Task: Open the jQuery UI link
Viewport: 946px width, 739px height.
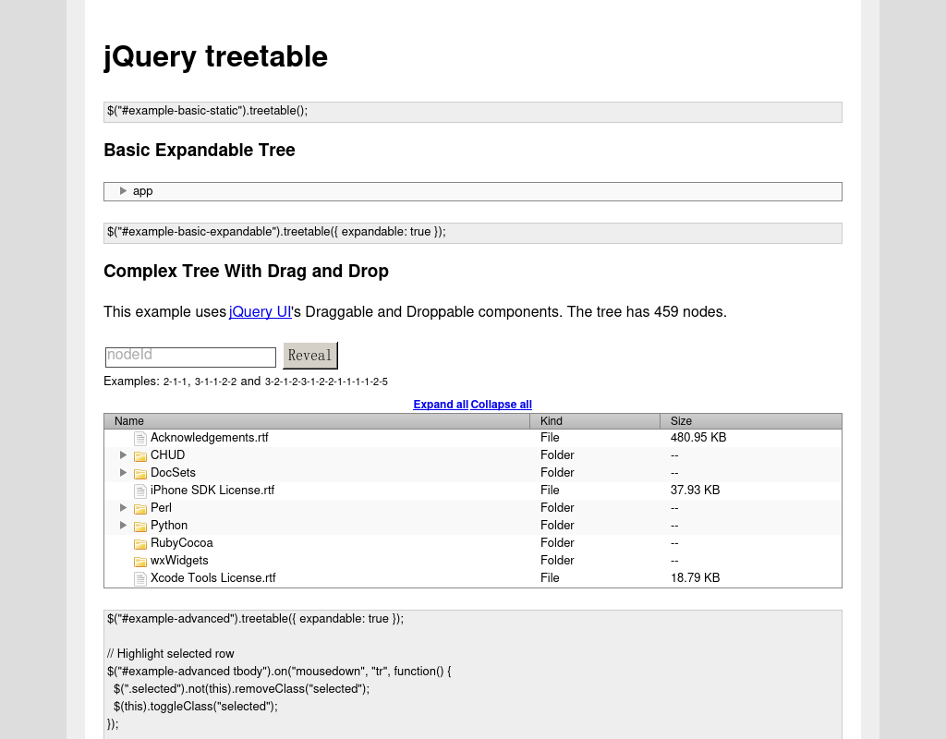Action: tap(260, 311)
